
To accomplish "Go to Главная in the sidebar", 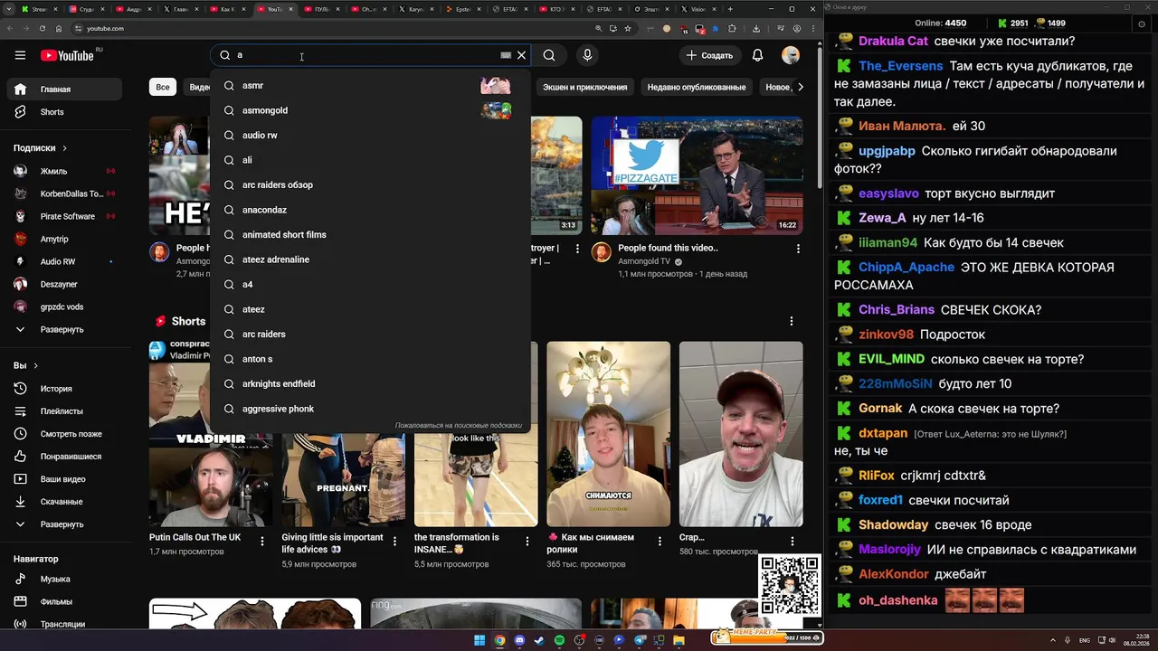I will point(63,90).
